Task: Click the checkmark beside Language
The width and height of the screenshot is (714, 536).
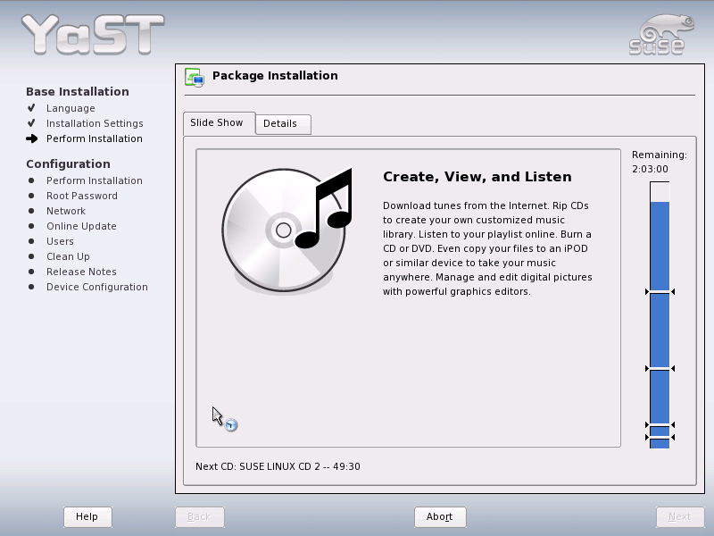Action: [x=31, y=108]
